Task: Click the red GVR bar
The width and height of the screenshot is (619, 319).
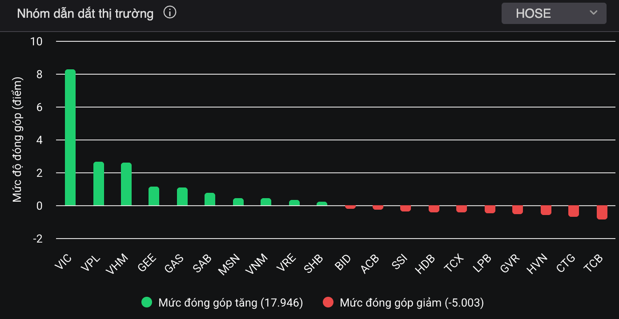Action: coord(517,210)
